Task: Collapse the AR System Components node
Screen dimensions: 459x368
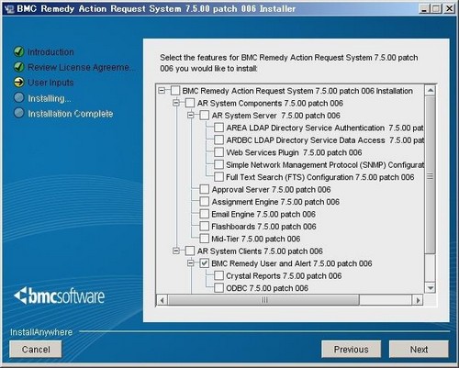Action: (176, 103)
